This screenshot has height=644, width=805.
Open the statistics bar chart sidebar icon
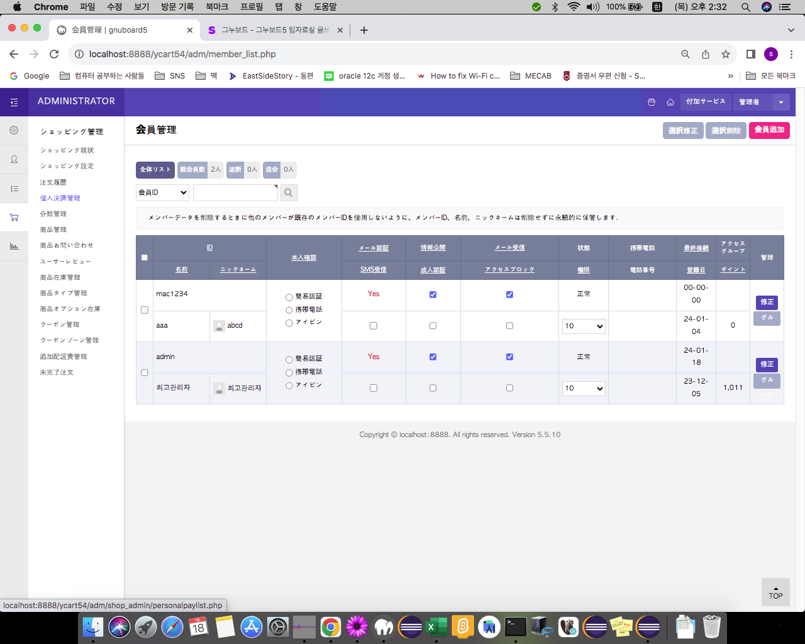click(14, 247)
